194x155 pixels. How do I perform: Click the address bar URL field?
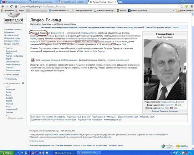click(99, 7)
